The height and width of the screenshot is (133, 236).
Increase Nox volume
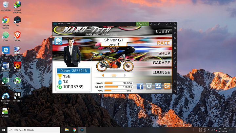175,53
